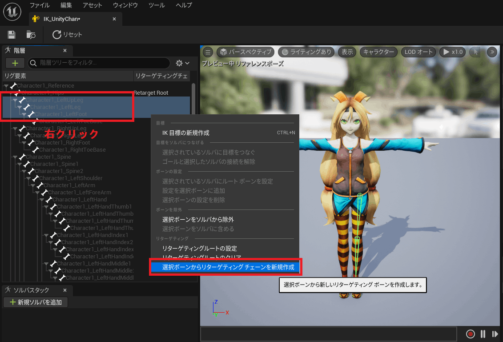Screen dimensions: 503x342
Task: Collapse the Character1_RightFoot node
Action: (24, 143)
